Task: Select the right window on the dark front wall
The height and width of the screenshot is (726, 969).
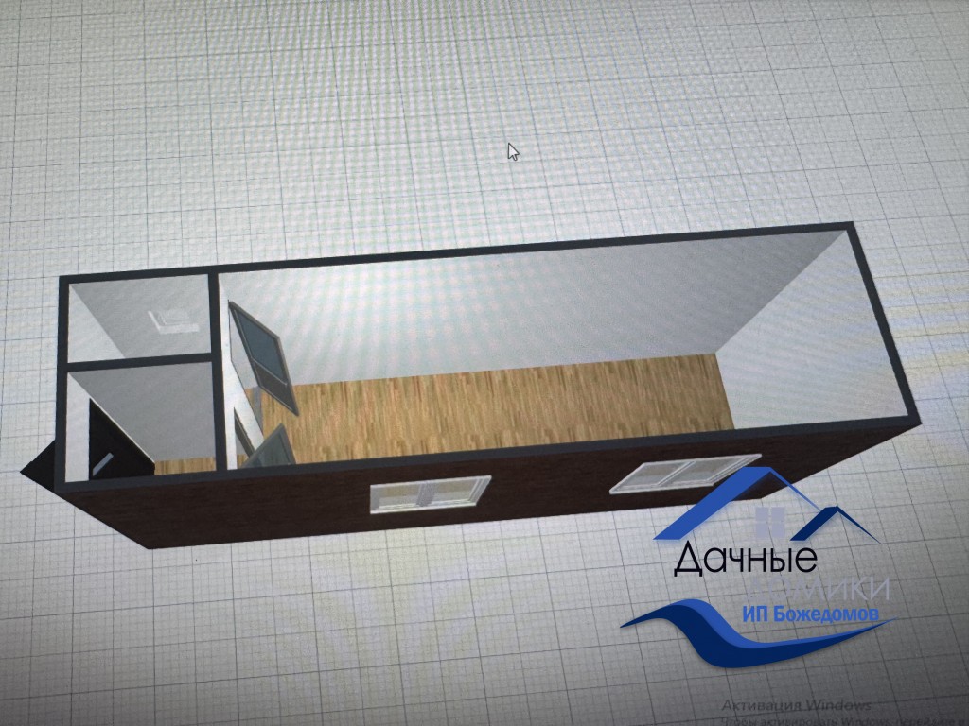Action: (x=685, y=473)
